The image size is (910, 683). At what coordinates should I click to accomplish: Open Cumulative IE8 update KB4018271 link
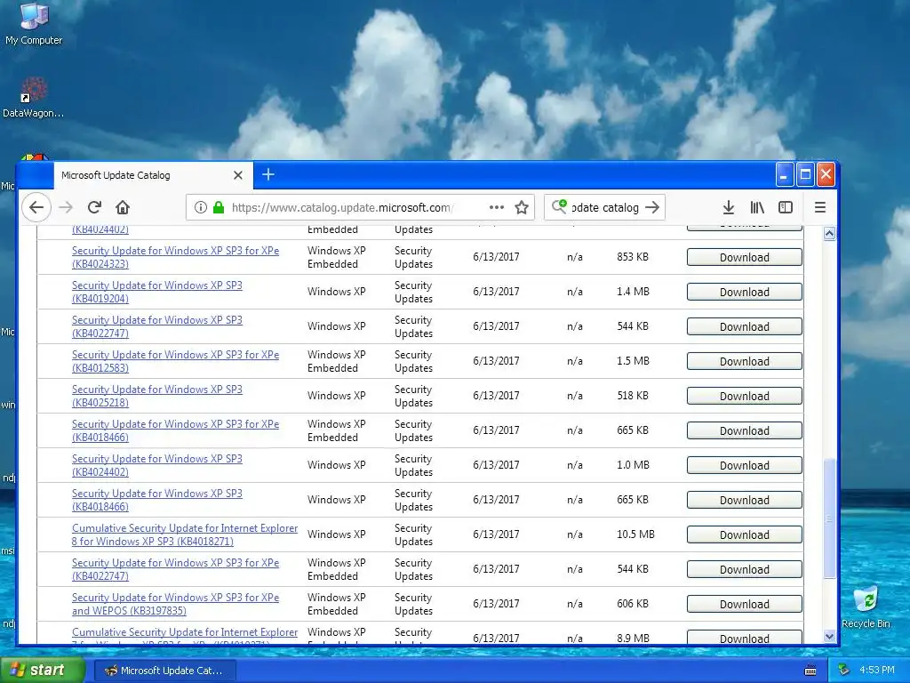tap(185, 534)
